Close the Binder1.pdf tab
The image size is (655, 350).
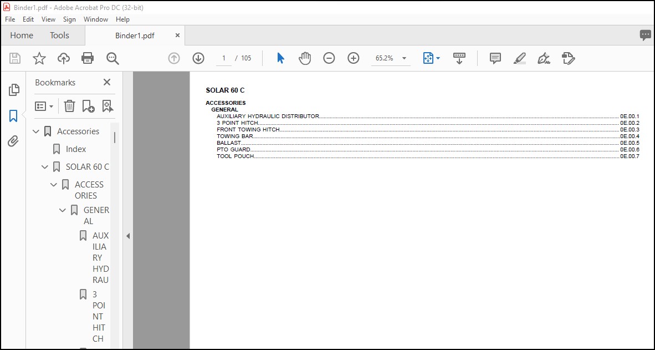click(177, 35)
